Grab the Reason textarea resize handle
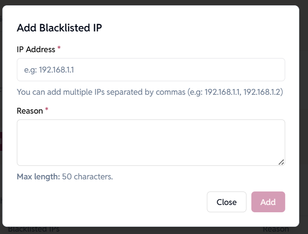The width and height of the screenshot is (308, 234). [x=281, y=162]
